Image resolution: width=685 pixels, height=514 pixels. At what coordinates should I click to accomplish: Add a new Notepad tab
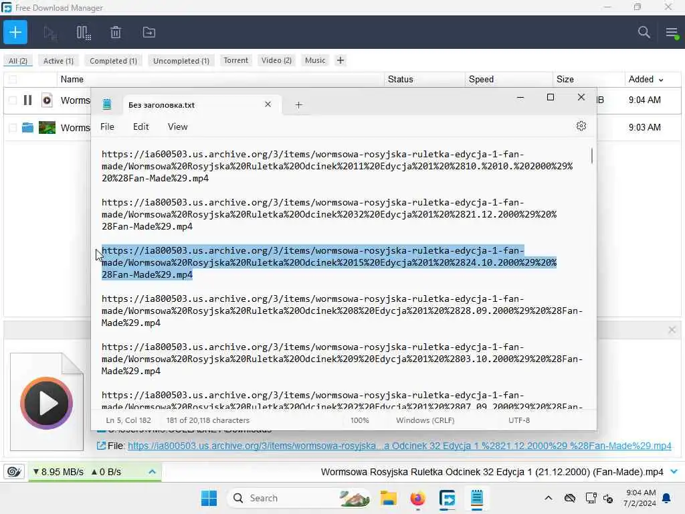tap(299, 105)
